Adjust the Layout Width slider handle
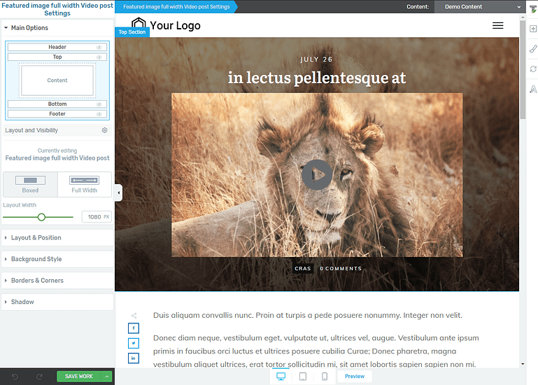The height and width of the screenshot is (385, 538). [x=41, y=217]
